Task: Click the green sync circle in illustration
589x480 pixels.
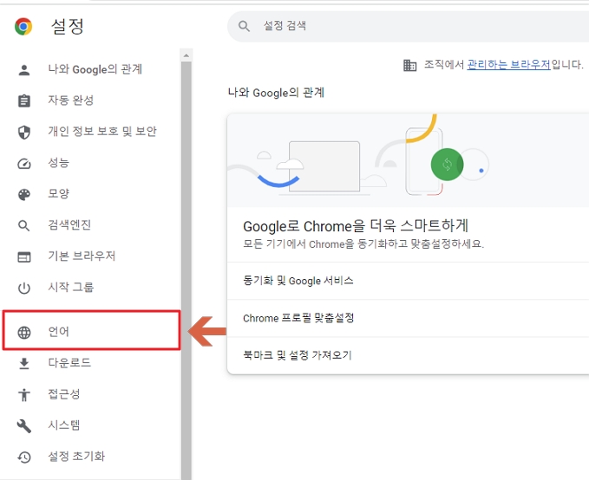Action: (447, 165)
